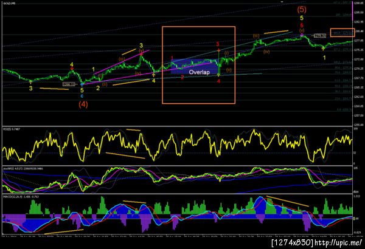The width and height of the screenshot is (365, 249).
Task: Click the Overlap label in blue zone
Action: click(200, 72)
